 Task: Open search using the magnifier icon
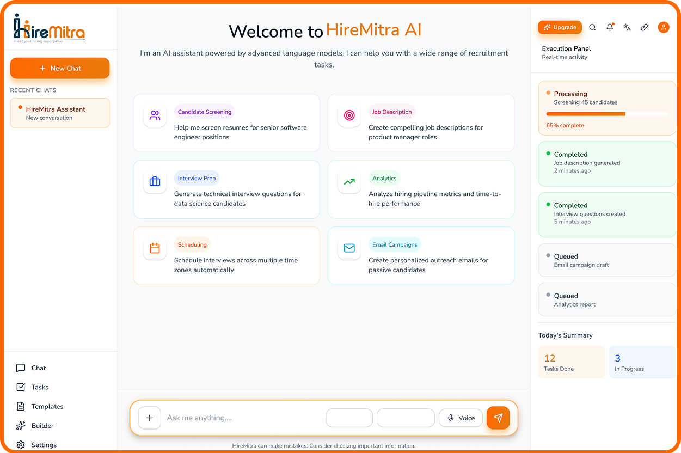pyautogui.click(x=592, y=27)
